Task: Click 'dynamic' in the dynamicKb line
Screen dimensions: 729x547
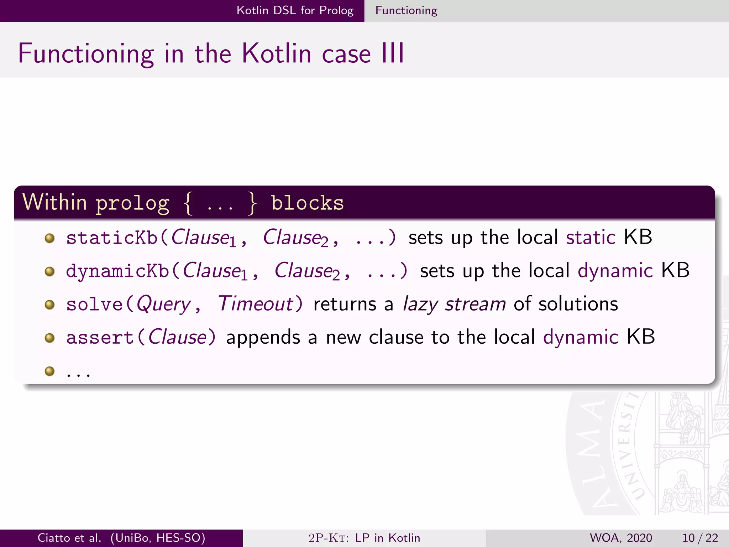Action: click(x=615, y=271)
